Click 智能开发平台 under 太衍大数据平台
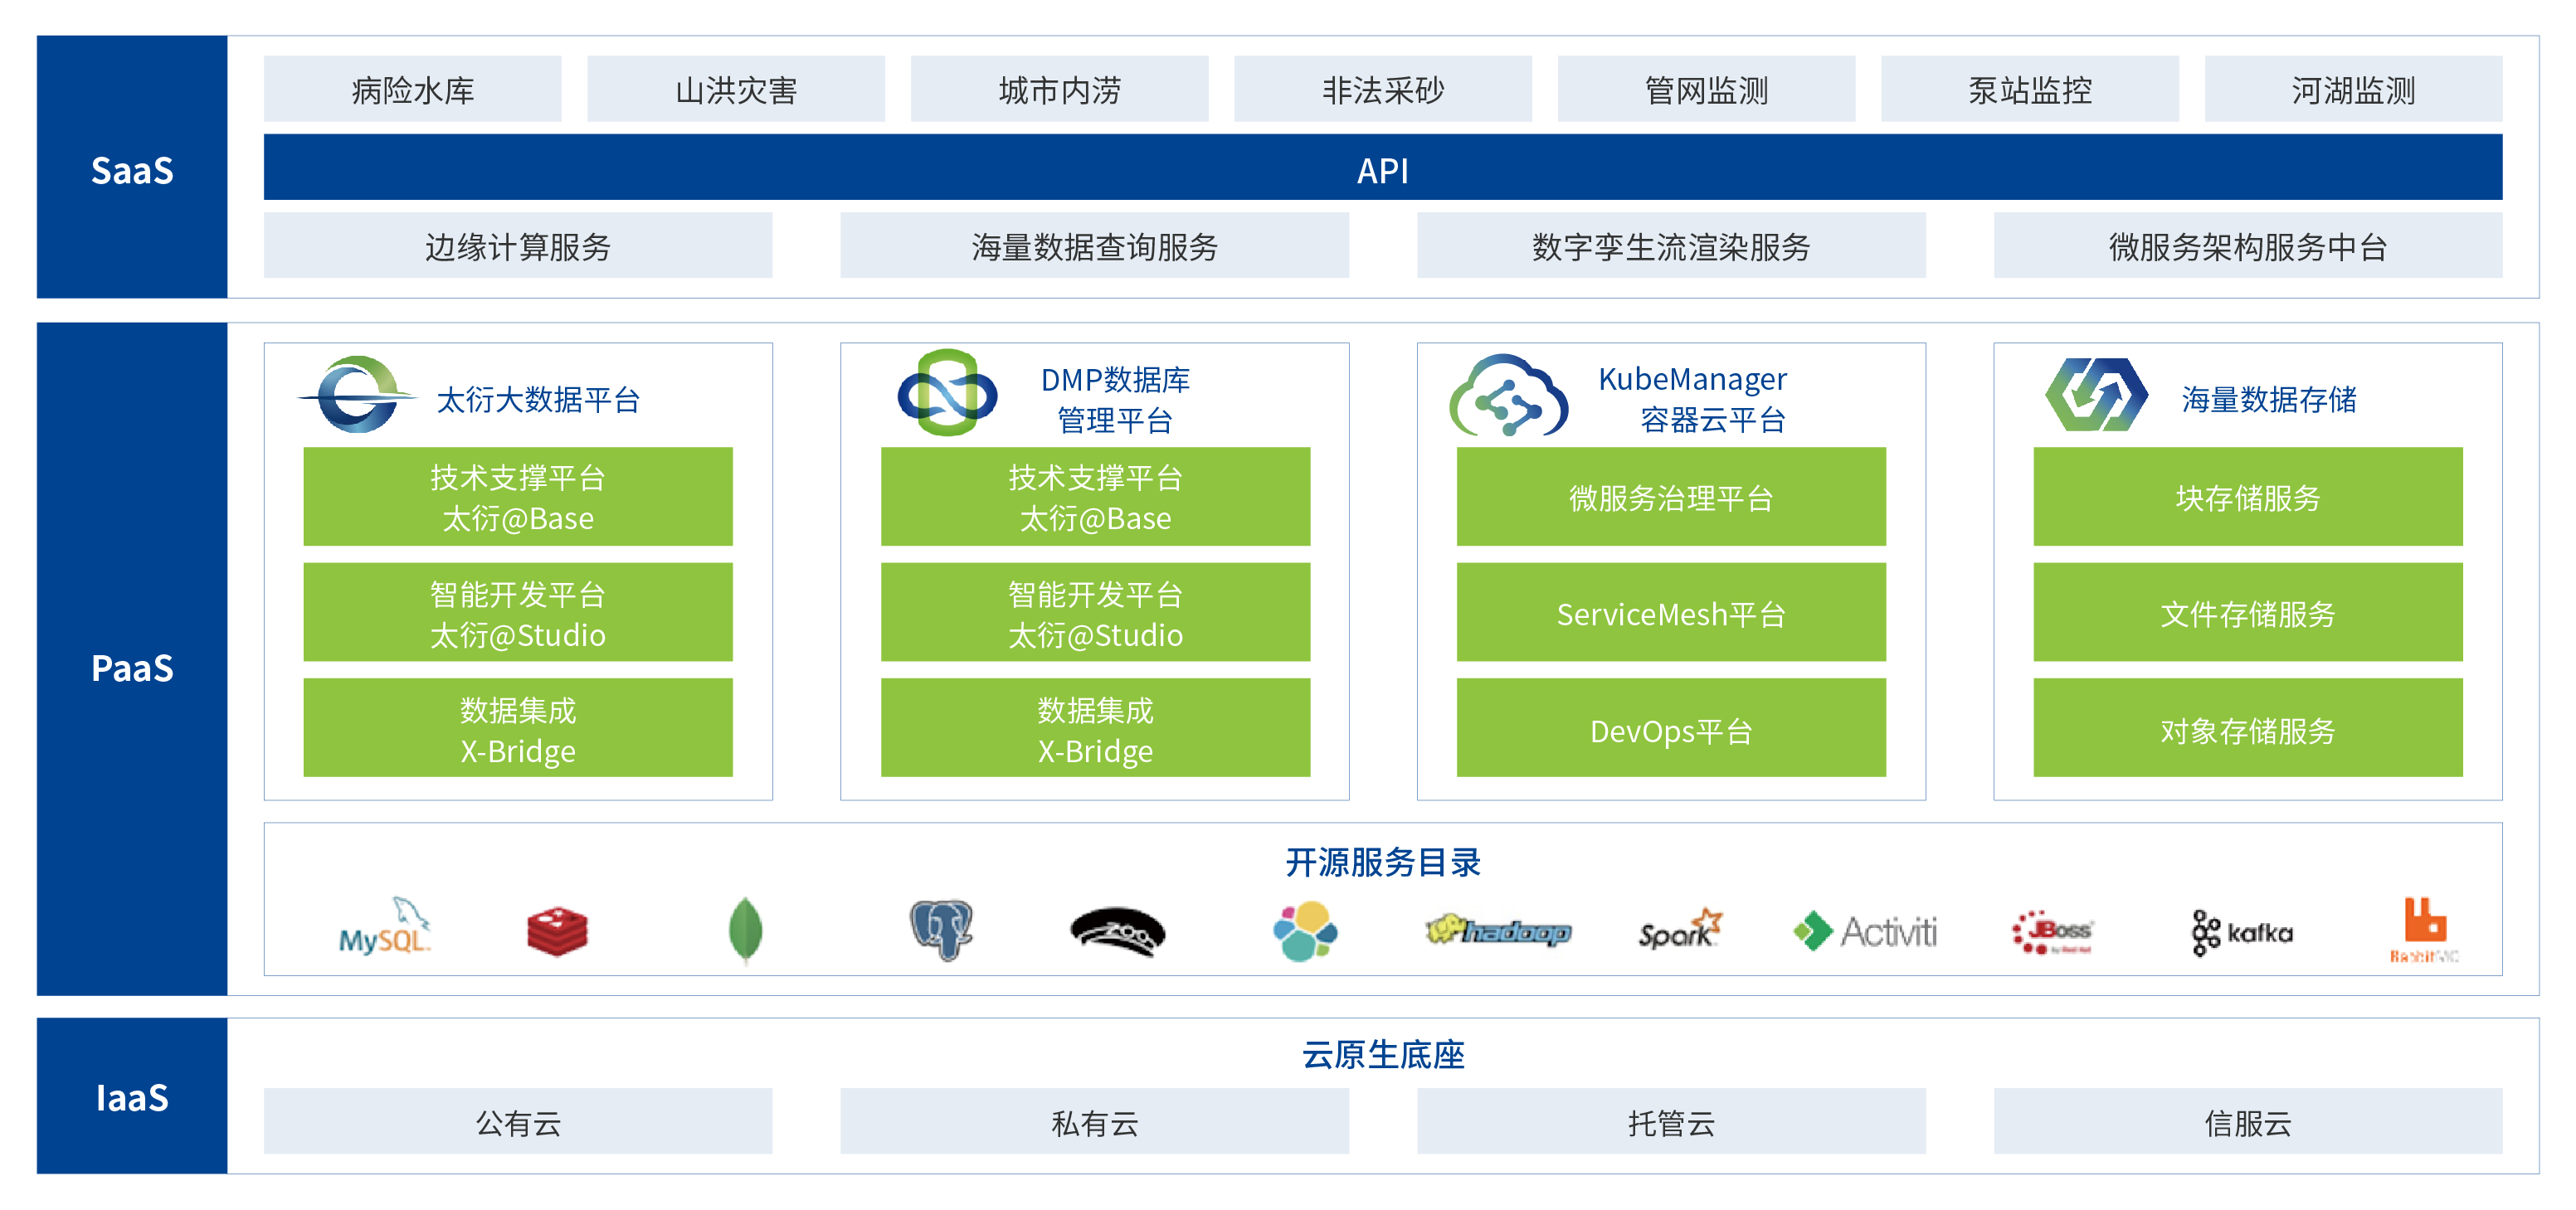2576x1210 pixels. 518,612
